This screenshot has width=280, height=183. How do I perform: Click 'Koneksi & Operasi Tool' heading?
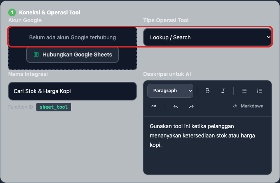(50, 12)
